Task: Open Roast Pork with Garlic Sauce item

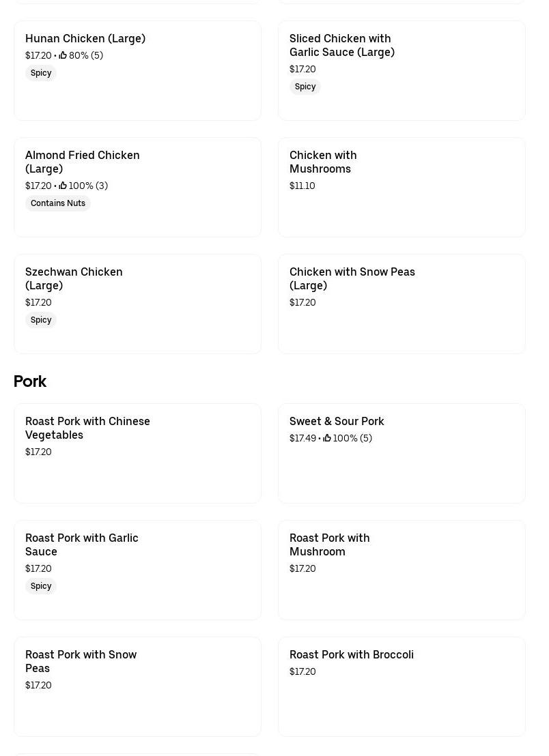Action: 81,544
